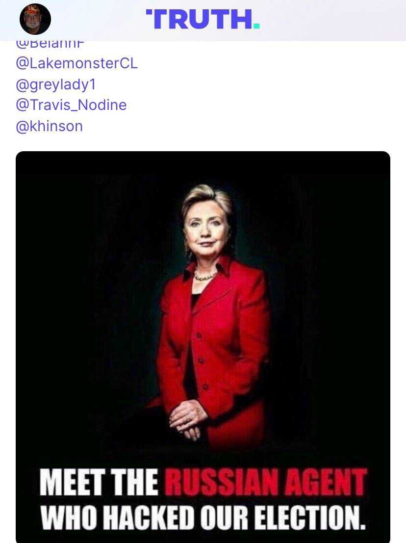The height and width of the screenshot is (543, 406).
Task: Click the partially hidden @BelannF mention
Action: pyautogui.click(x=50, y=44)
